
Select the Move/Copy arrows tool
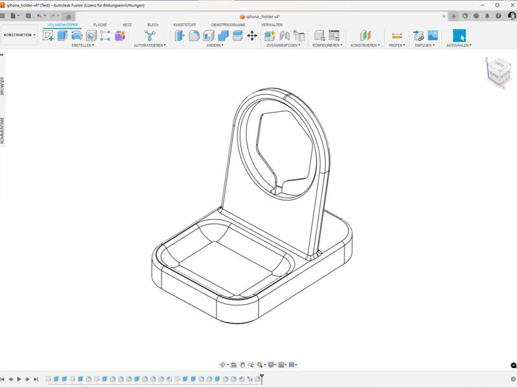pos(252,36)
